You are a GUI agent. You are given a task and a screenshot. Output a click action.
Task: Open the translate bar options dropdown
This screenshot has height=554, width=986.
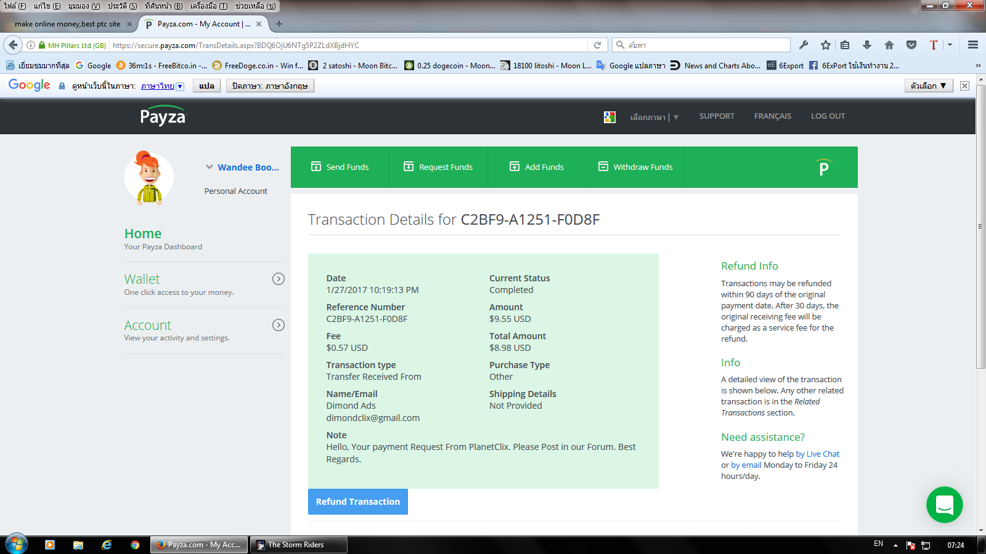pos(929,86)
